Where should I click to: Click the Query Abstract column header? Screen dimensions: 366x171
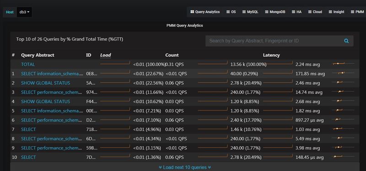point(38,55)
